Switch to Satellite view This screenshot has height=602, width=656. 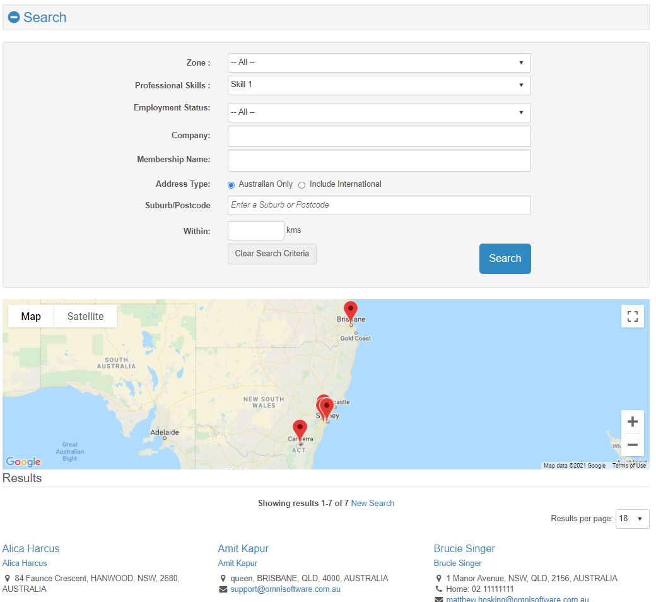85,316
